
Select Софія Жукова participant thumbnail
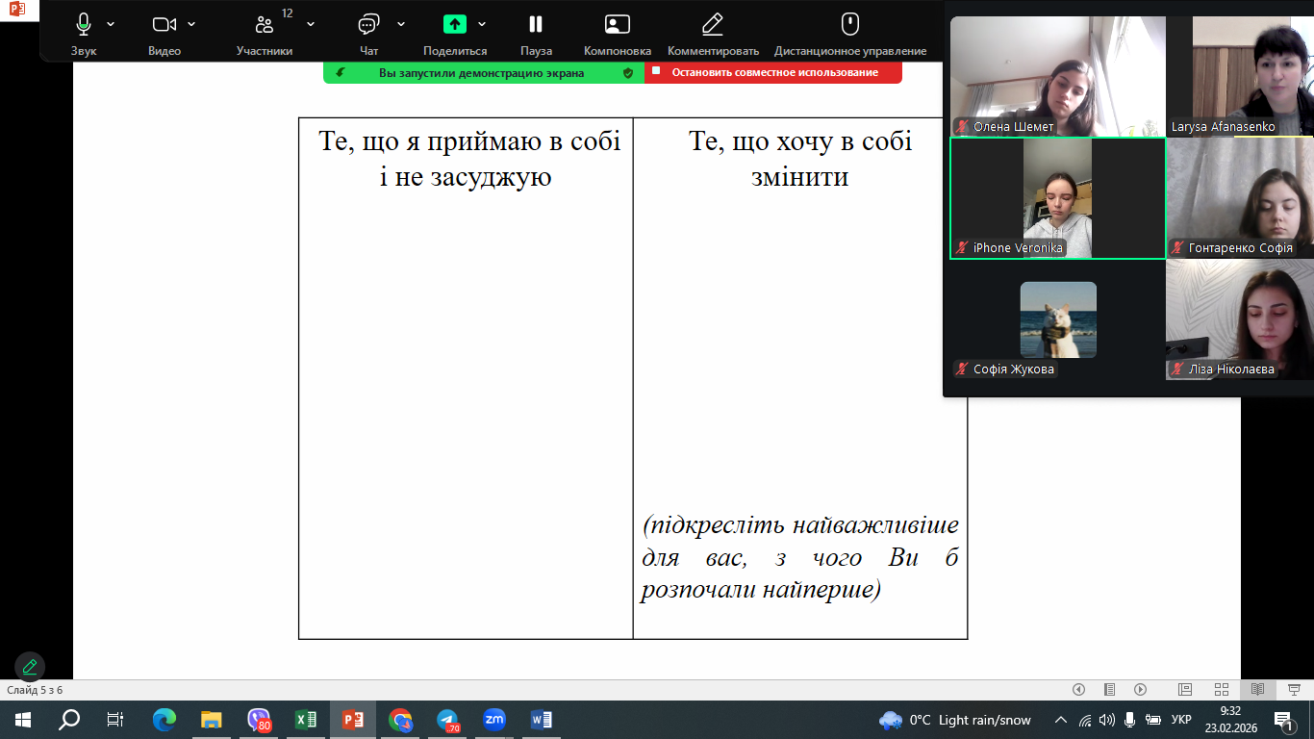click(1057, 320)
